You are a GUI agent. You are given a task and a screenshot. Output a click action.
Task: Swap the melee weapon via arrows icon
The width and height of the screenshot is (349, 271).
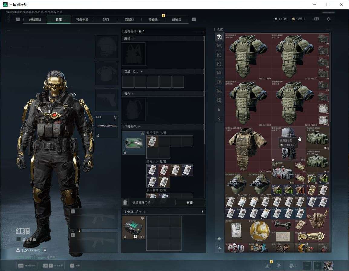115,117
